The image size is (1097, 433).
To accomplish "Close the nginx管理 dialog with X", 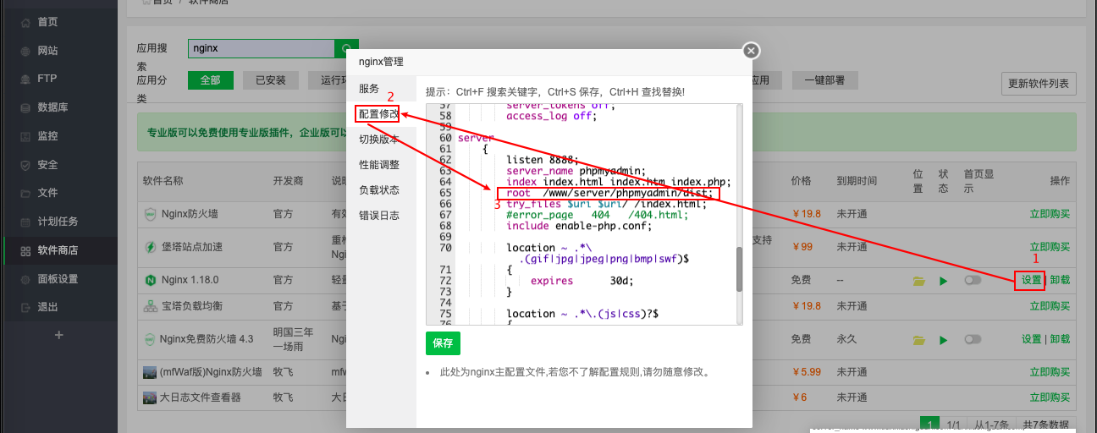I will [751, 51].
